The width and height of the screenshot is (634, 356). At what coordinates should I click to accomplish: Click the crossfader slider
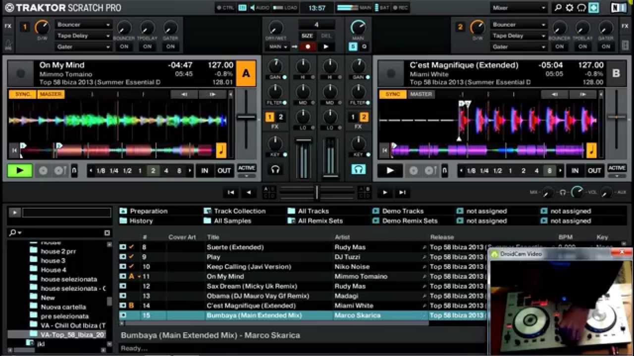(317, 192)
